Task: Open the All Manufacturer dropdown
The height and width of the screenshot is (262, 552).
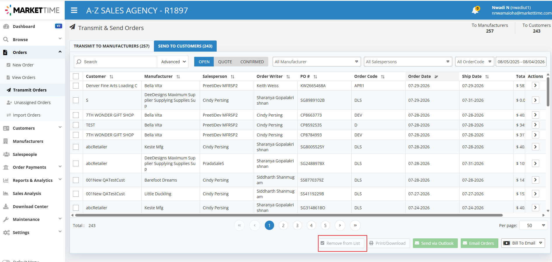Action: 317,62
